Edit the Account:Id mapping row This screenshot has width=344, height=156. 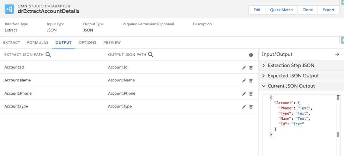tap(244, 68)
